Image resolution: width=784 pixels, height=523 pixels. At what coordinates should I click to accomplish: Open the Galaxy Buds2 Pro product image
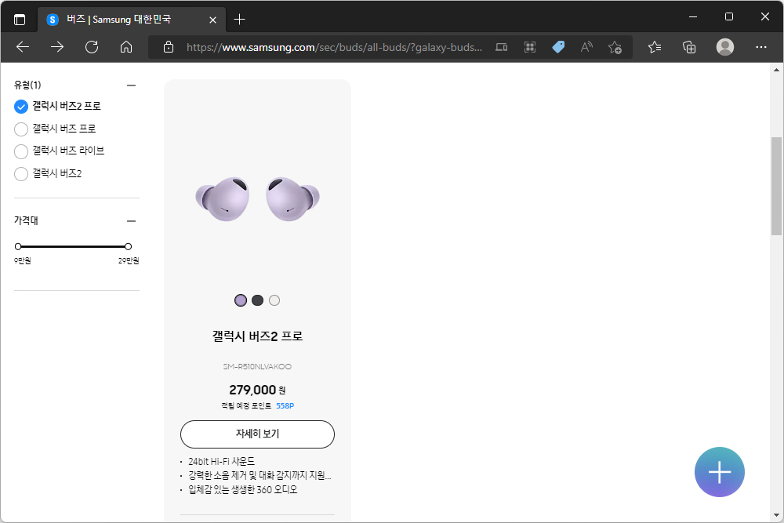tap(257, 198)
